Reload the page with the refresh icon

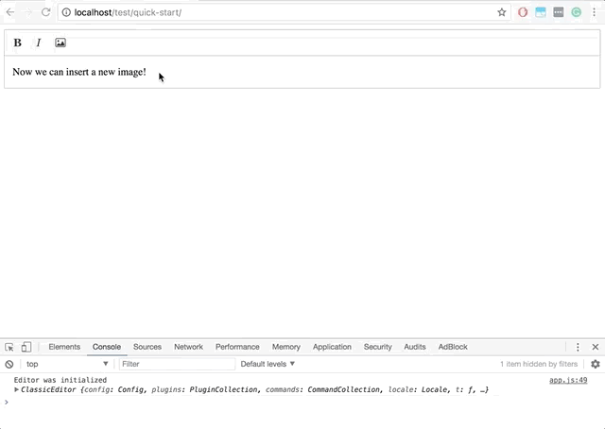pyautogui.click(x=45, y=12)
